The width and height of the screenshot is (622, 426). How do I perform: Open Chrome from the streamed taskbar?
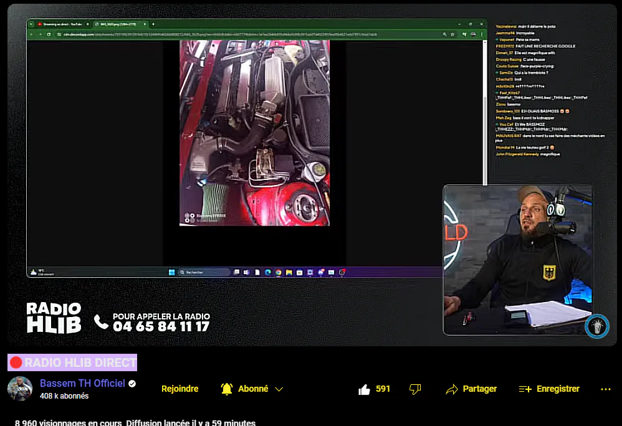pyautogui.click(x=279, y=272)
